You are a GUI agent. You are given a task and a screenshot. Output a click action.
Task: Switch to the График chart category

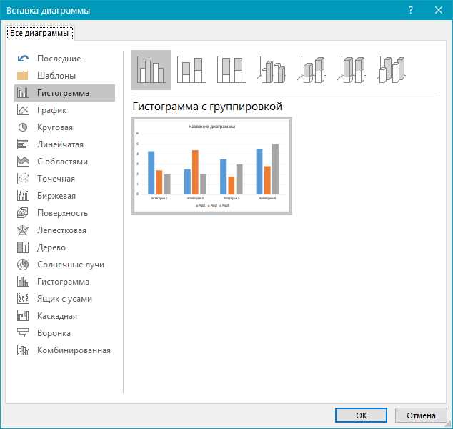point(64,110)
